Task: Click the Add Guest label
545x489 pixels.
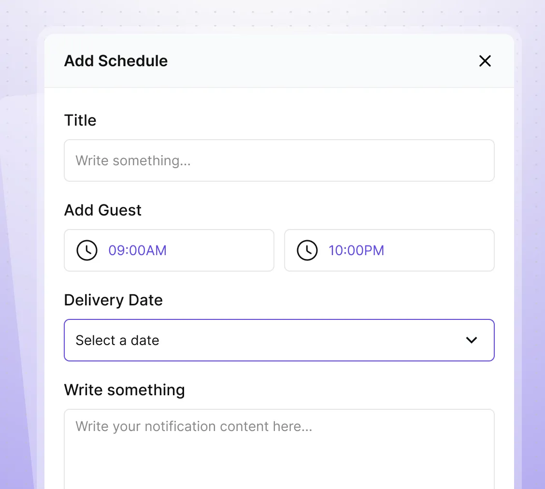Action: pyautogui.click(x=103, y=210)
